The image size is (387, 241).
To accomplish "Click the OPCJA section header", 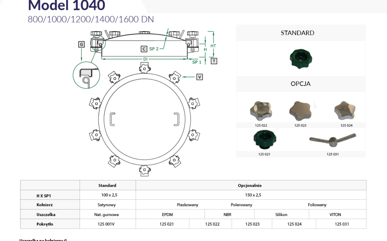I will 300,84.
